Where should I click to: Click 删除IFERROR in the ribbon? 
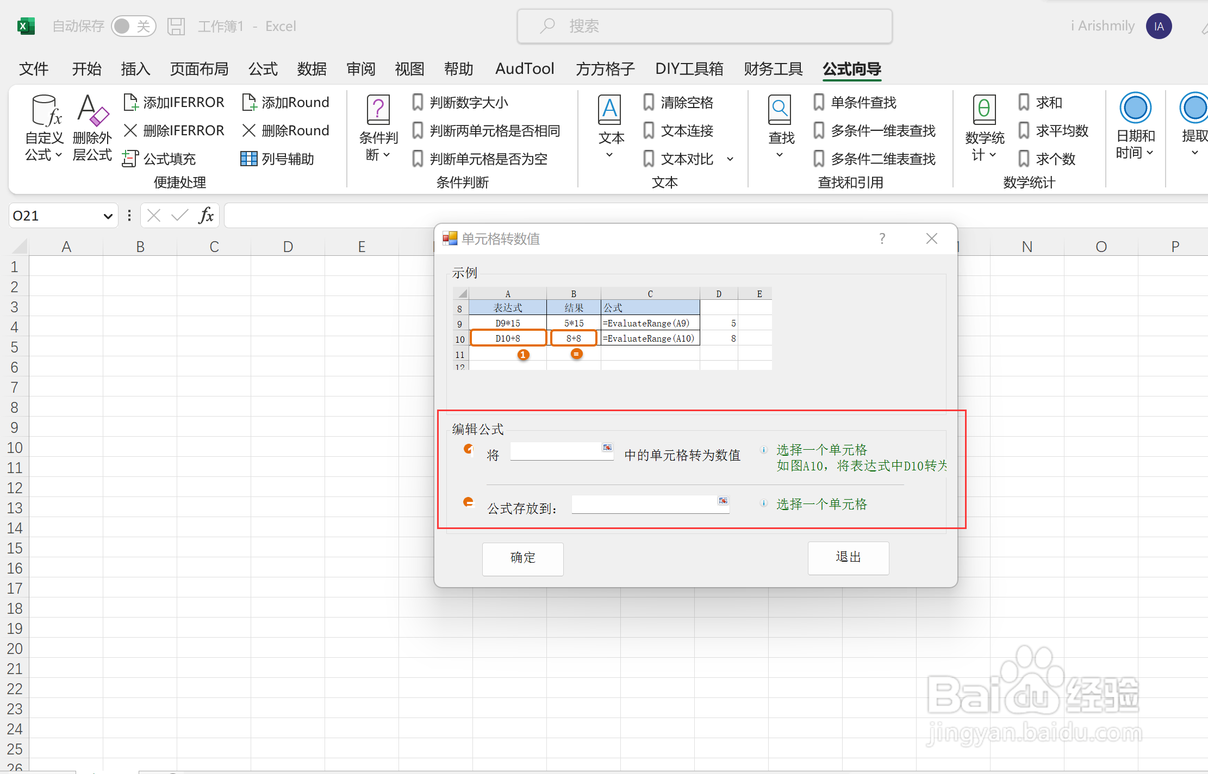(x=174, y=130)
